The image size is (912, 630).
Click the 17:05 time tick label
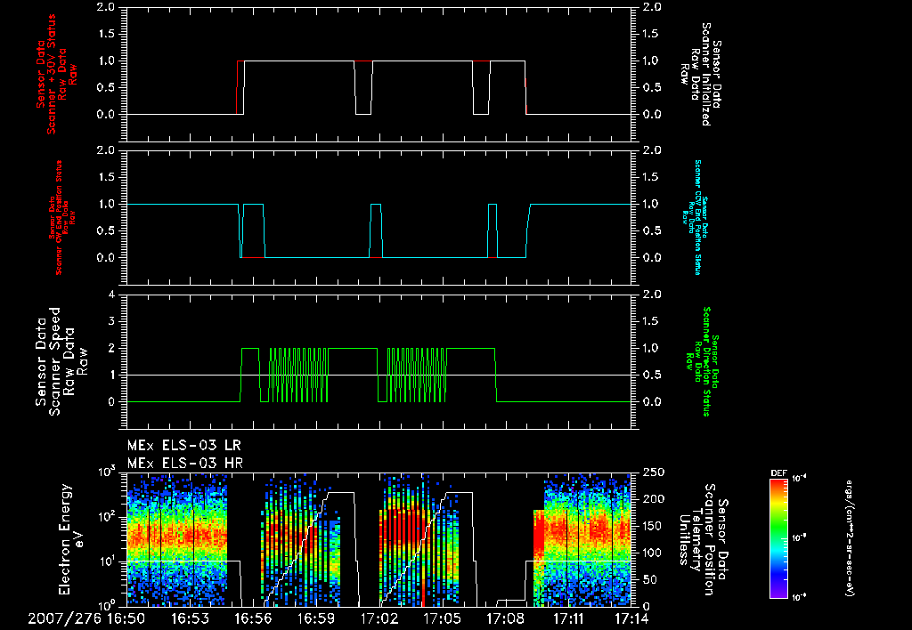click(442, 618)
